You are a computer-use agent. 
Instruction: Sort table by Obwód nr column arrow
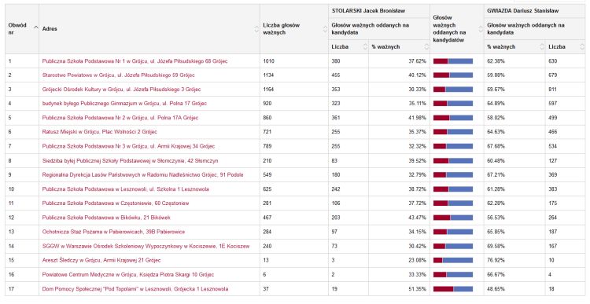[35, 27]
